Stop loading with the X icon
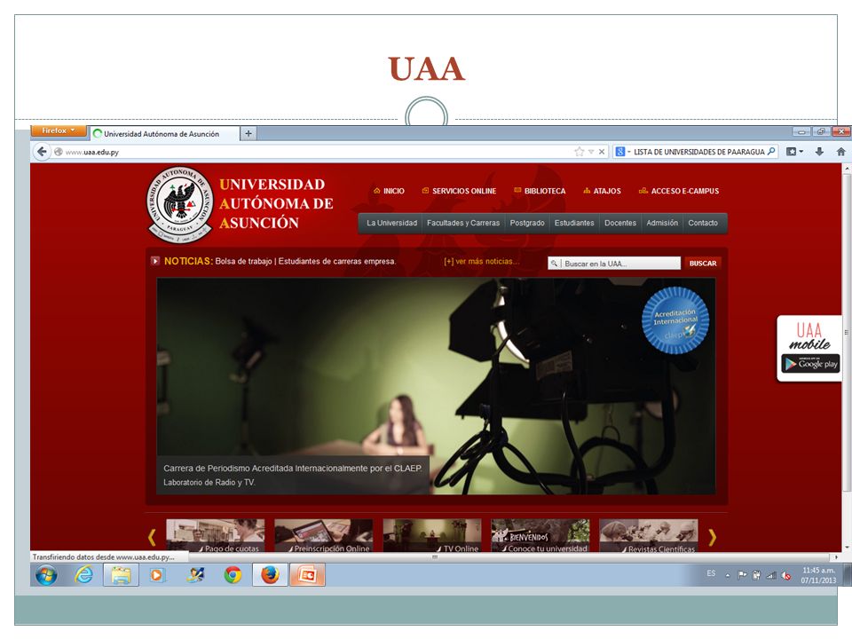This screenshot has width=852, height=639. click(602, 152)
